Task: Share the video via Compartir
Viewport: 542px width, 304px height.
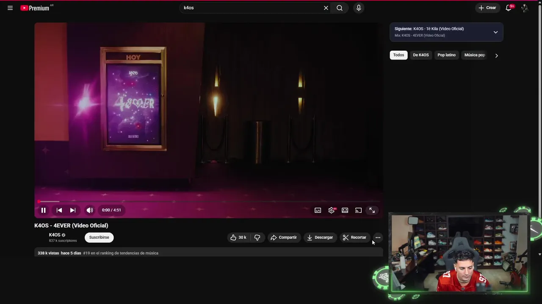Action: [x=284, y=237]
